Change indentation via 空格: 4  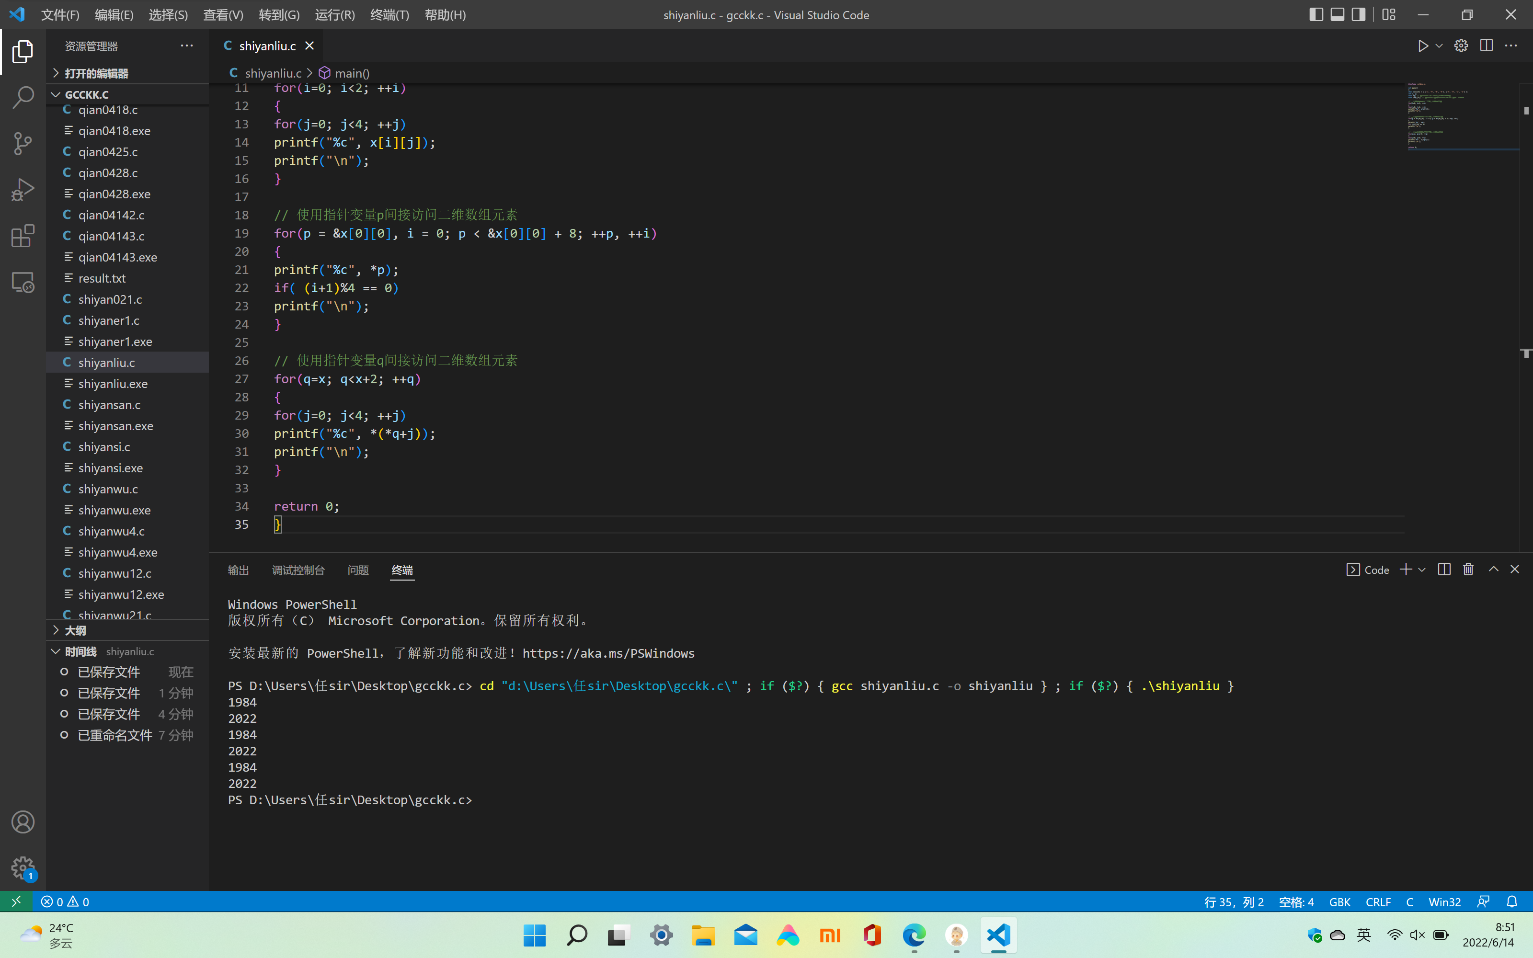(1296, 901)
